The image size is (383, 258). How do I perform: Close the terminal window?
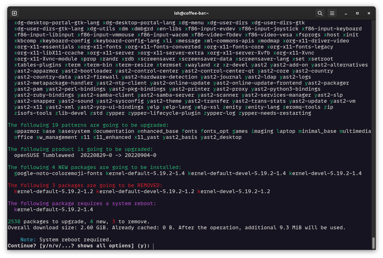tap(369, 13)
